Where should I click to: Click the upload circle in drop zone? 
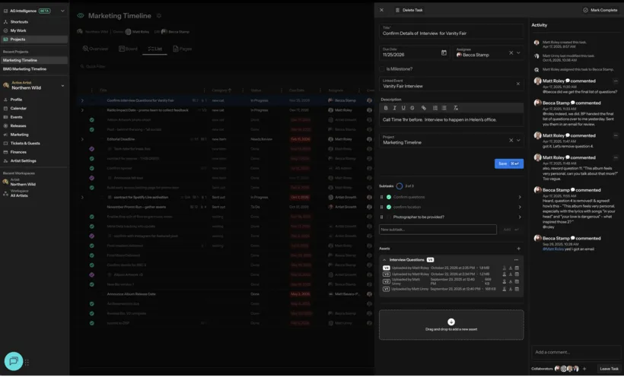(x=451, y=322)
